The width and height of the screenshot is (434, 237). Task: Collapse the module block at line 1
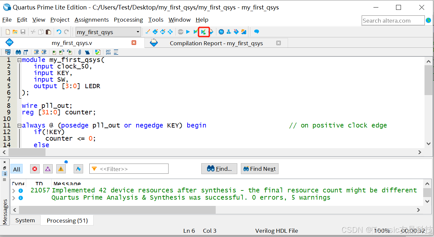pos(19,60)
